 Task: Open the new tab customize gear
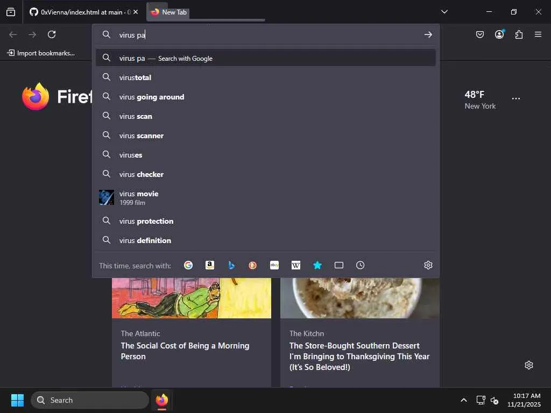point(529,365)
